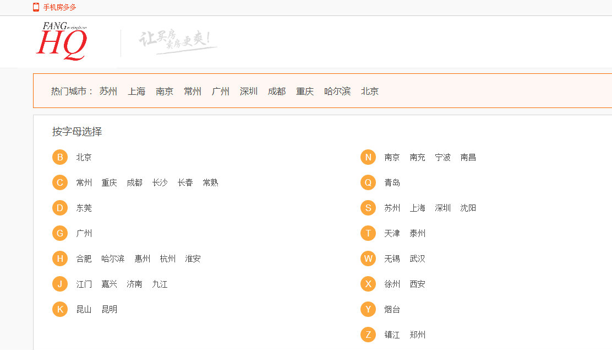Screen dimensions: 612x350
Task: Select 郑州 under letter Z
Action: tap(418, 335)
